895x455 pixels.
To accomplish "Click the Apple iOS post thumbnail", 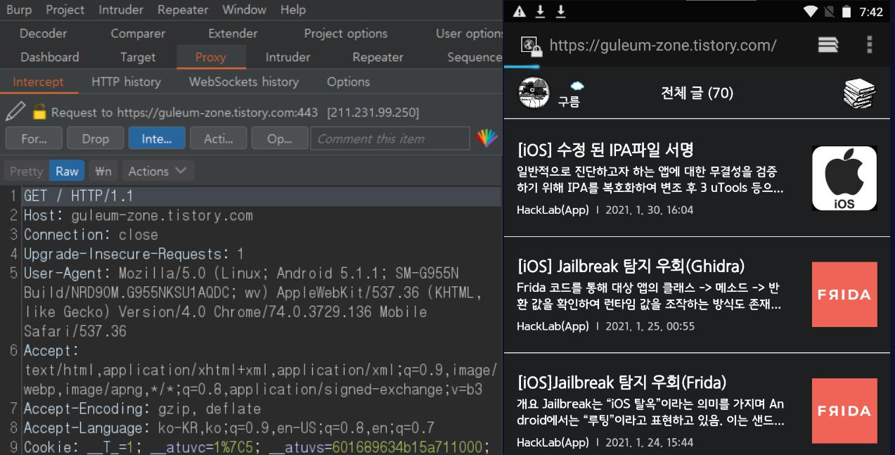I will (x=844, y=178).
